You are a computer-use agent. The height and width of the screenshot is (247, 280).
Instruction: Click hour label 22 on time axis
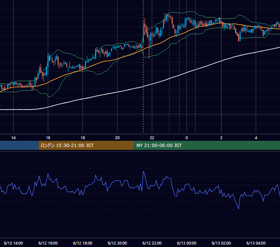tap(152, 138)
